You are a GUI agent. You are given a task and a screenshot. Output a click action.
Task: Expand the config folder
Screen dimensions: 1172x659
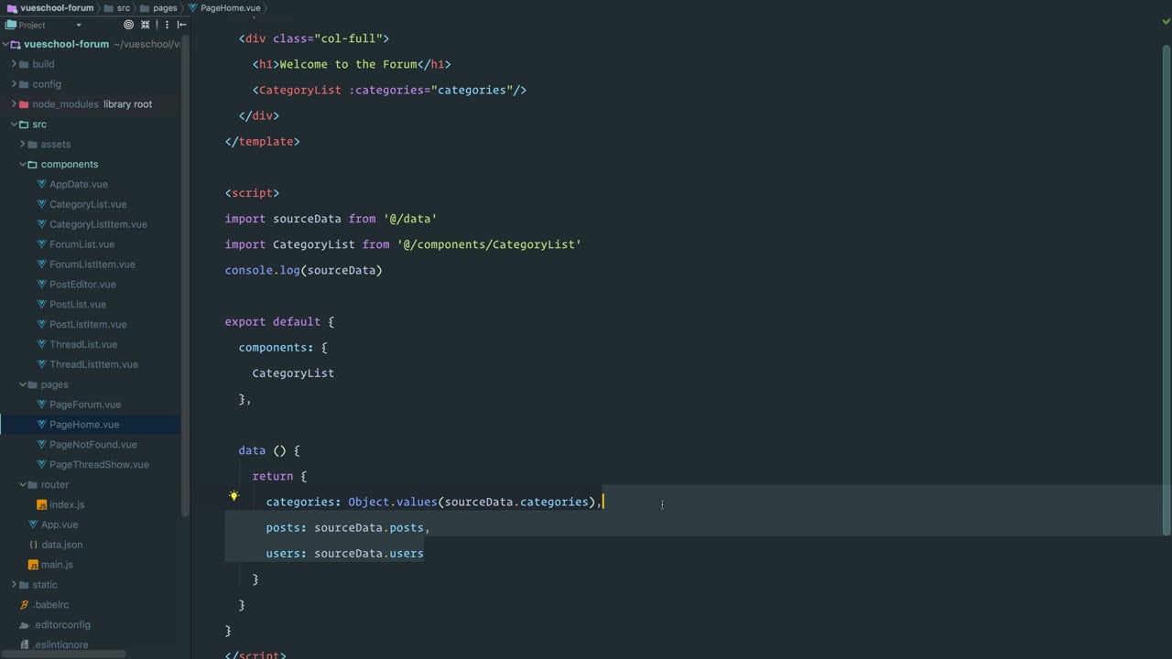(x=13, y=84)
